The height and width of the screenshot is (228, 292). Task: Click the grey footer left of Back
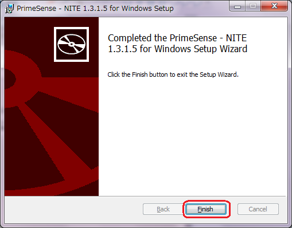click(x=73, y=209)
